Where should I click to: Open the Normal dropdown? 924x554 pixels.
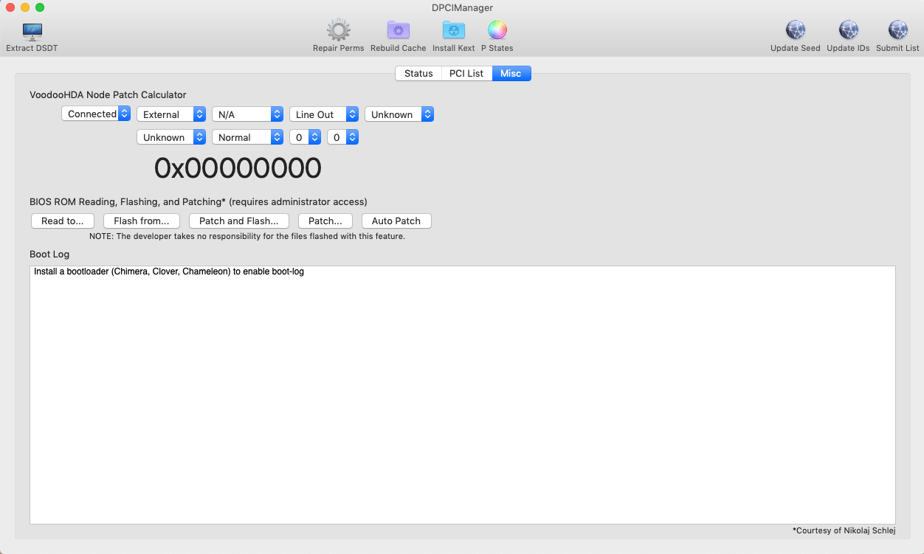click(x=247, y=137)
